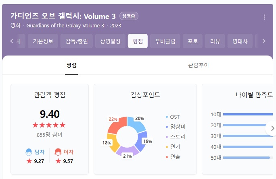
Task: Open the 기본정보 tab
Action: pyautogui.click(x=43, y=41)
